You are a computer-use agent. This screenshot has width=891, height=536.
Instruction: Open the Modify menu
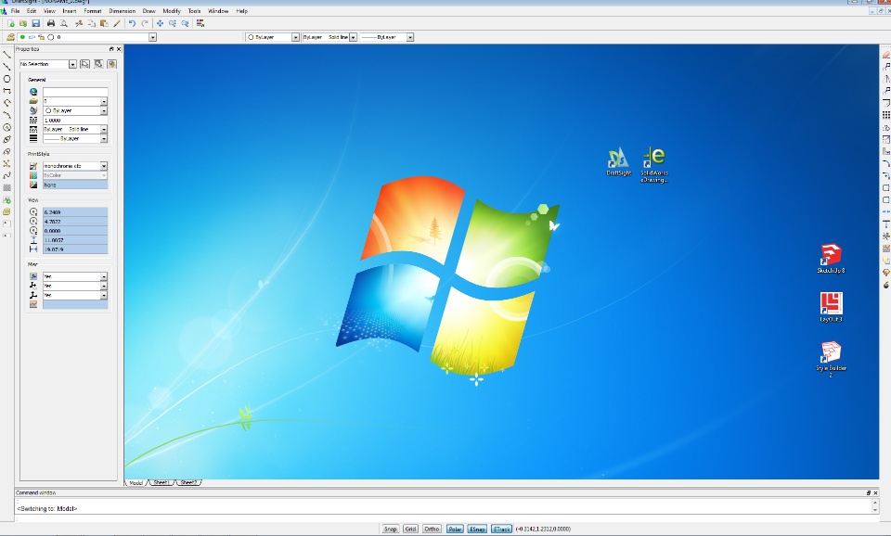pyautogui.click(x=172, y=11)
